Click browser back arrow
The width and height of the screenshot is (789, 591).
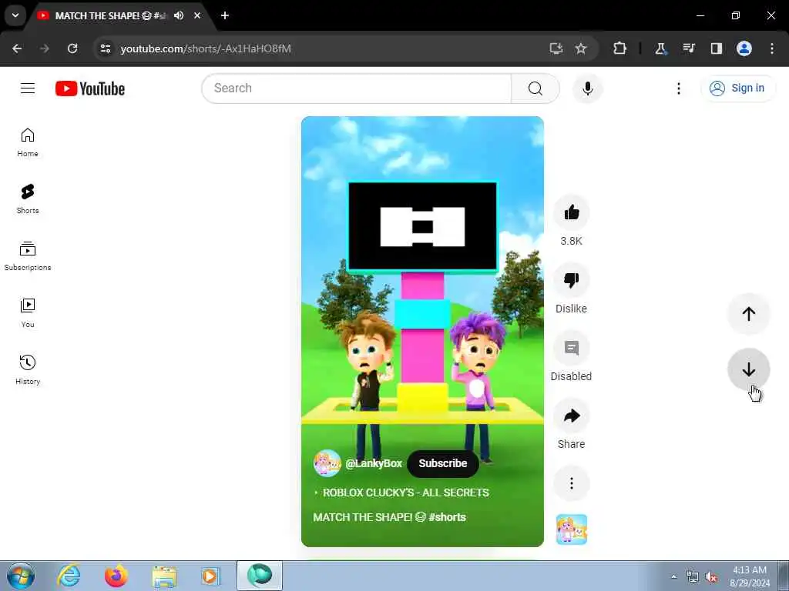click(17, 48)
